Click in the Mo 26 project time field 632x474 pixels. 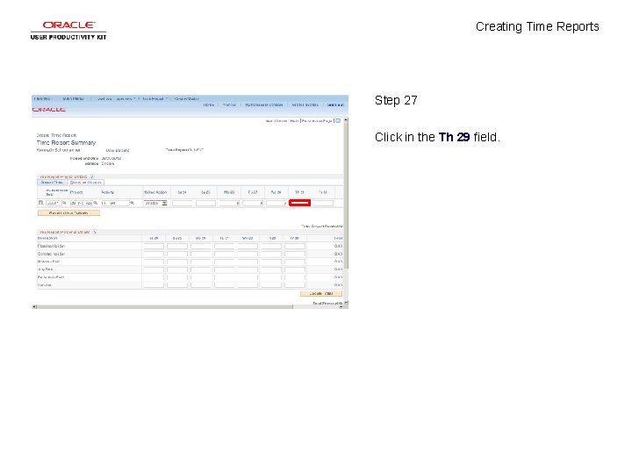tap(229, 203)
